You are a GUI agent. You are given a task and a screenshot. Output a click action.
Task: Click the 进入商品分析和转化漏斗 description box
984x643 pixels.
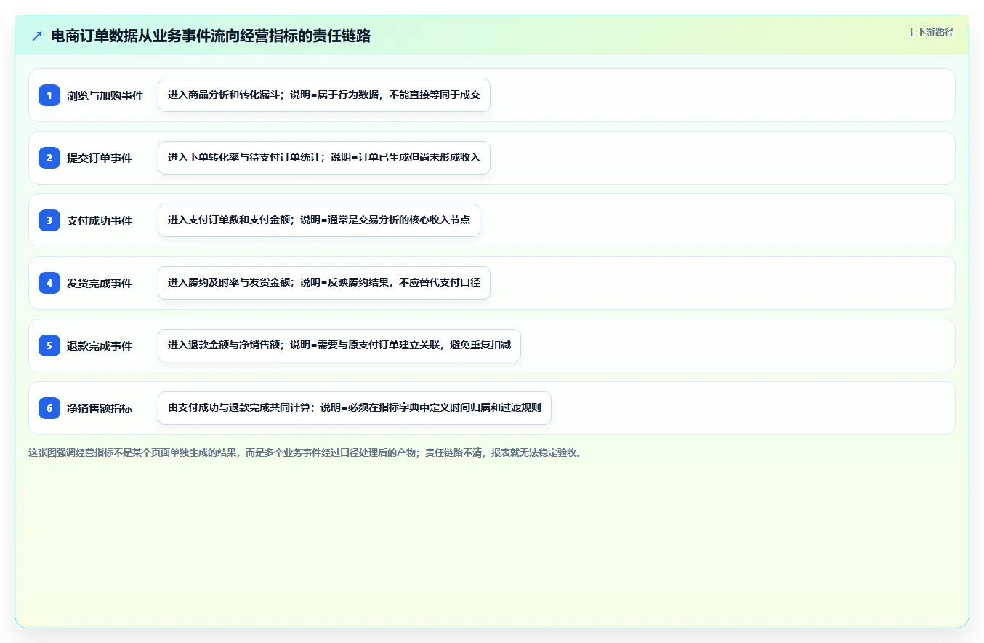(x=324, y=95)
